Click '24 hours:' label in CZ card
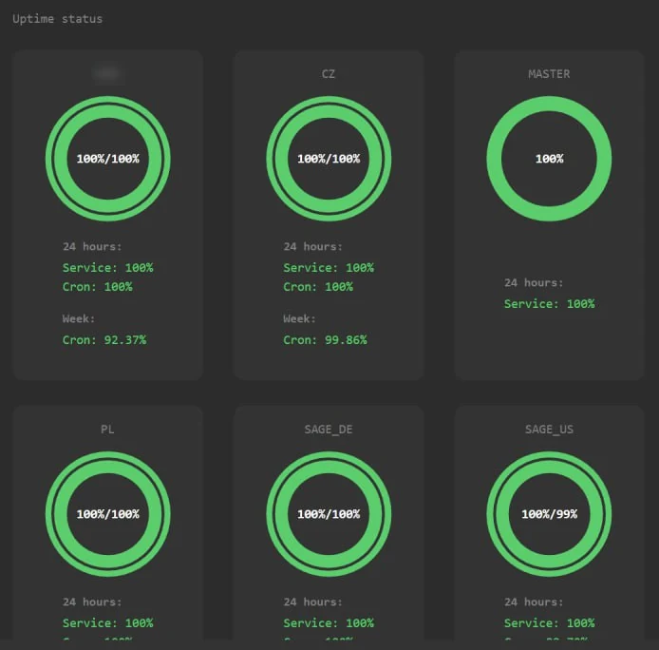Viewport: 659px width, 650px height. coord(312,246)
